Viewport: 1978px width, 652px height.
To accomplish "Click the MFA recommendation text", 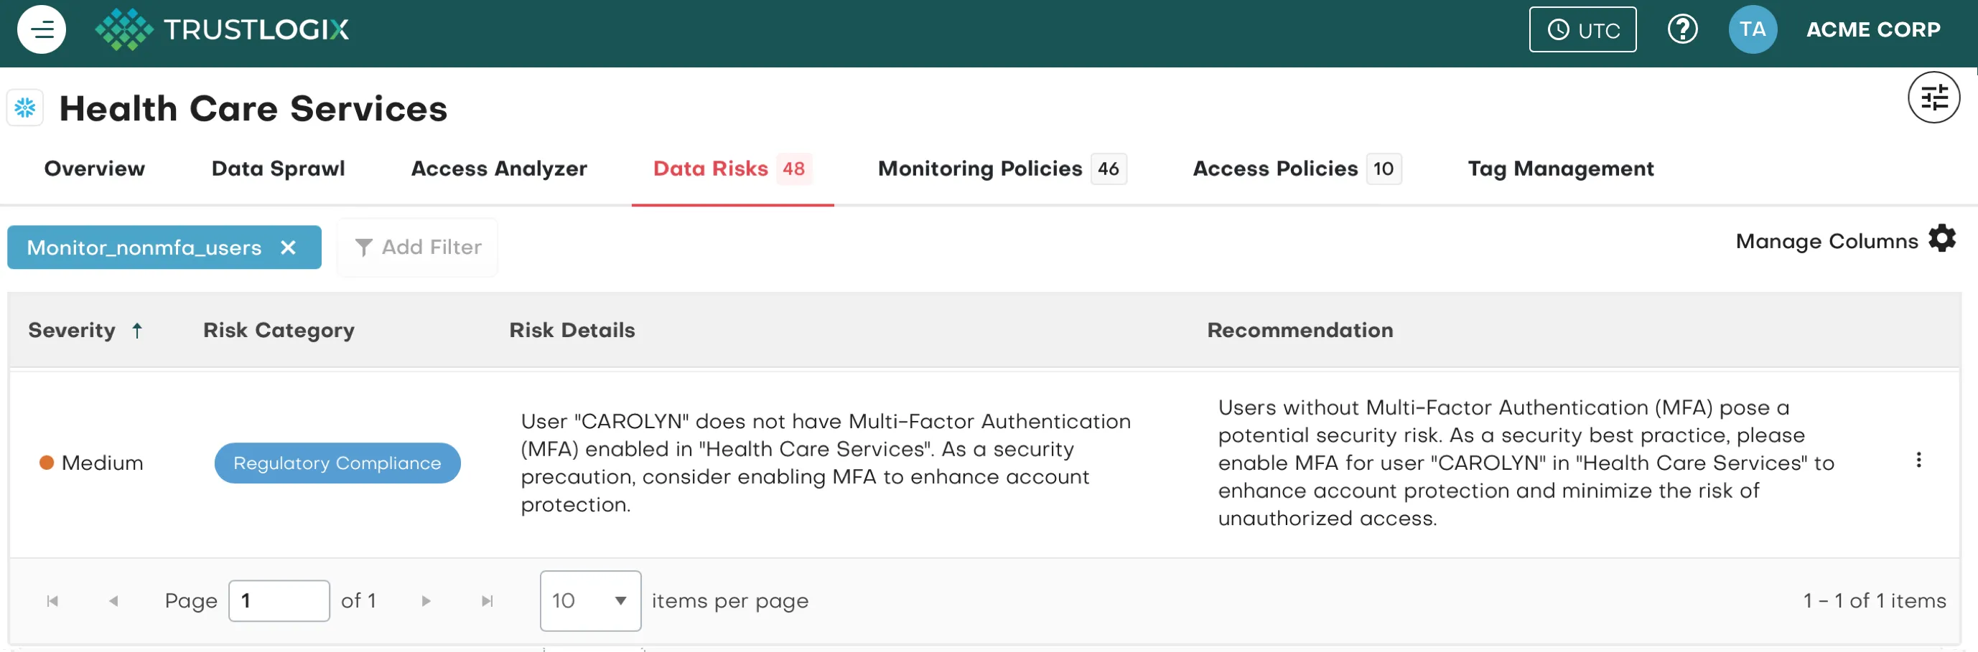I will [x=1525, y=463].
